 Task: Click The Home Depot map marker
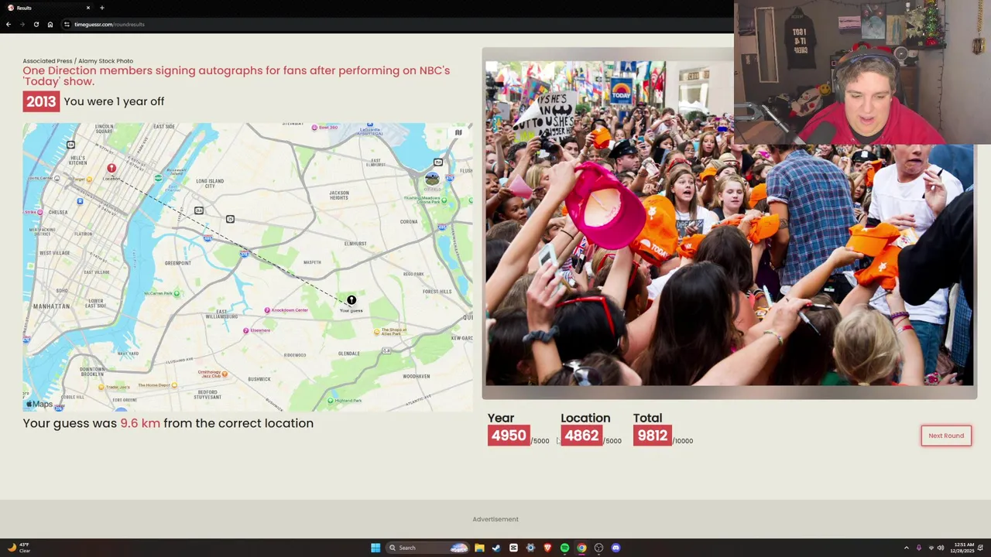pyautogui.click(x=175, y=385)
